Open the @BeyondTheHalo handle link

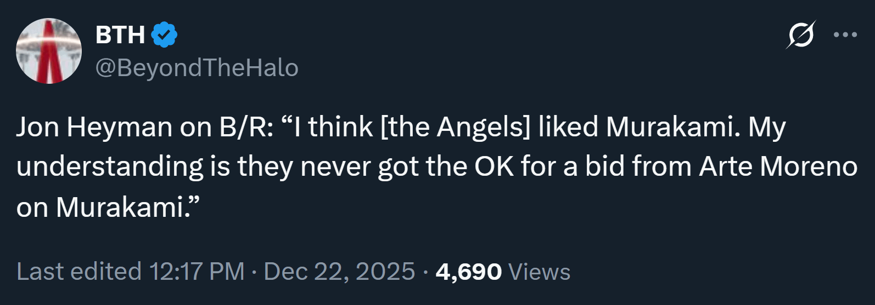point(197,68)
